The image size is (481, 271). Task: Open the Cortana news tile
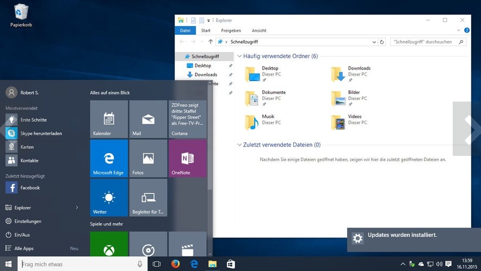(187, 119)
